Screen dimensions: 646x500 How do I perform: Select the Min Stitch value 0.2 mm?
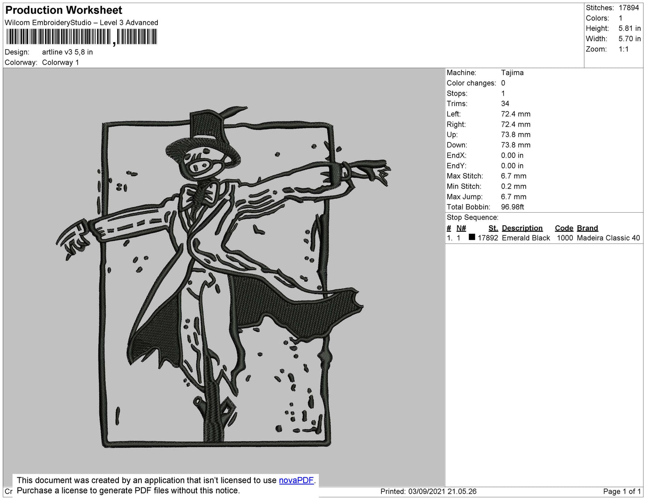point(514,186)
